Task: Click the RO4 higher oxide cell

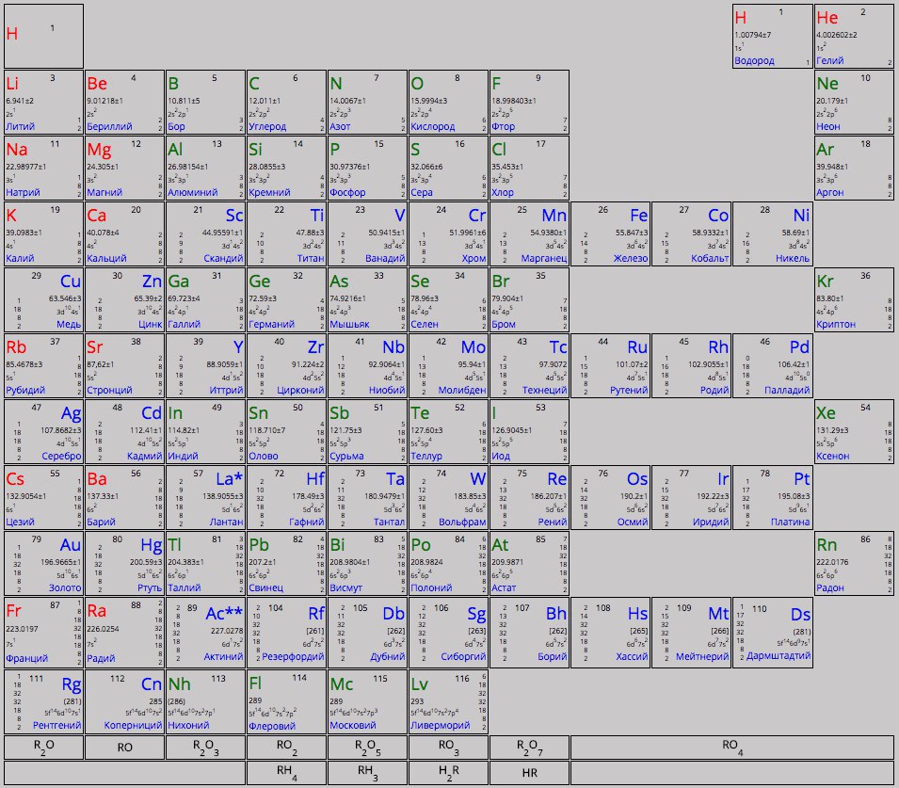Action: (x=731, y=748)
